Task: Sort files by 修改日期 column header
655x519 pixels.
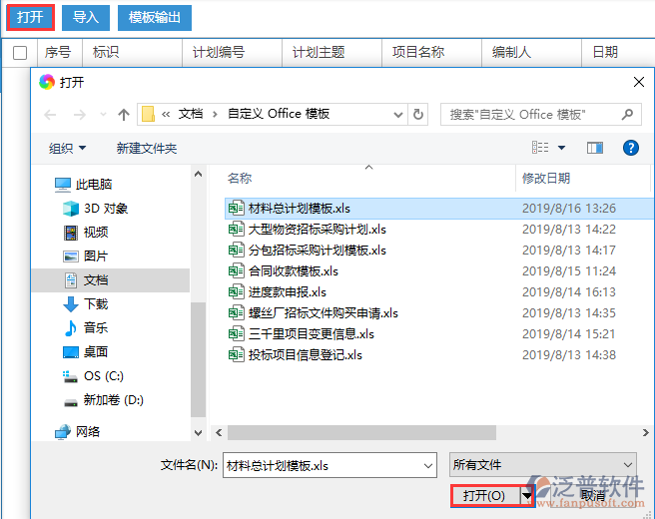Action: (x=546, y=179)
